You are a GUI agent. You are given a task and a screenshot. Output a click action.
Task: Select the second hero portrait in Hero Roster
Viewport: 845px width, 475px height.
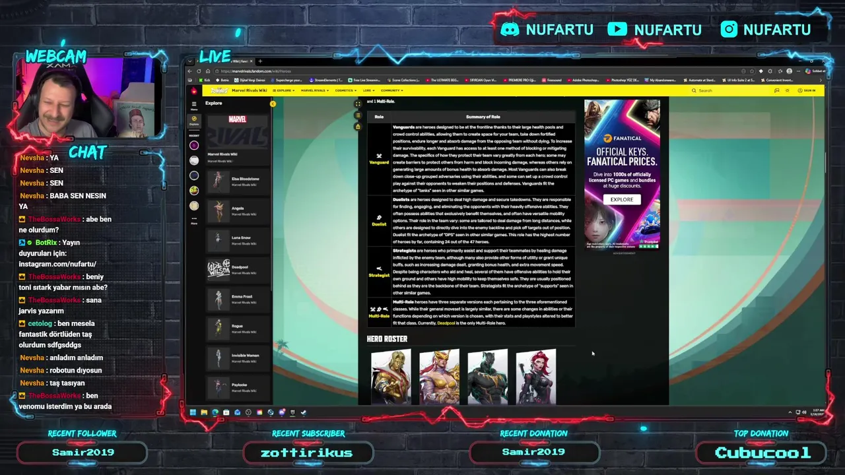[439, 376]
